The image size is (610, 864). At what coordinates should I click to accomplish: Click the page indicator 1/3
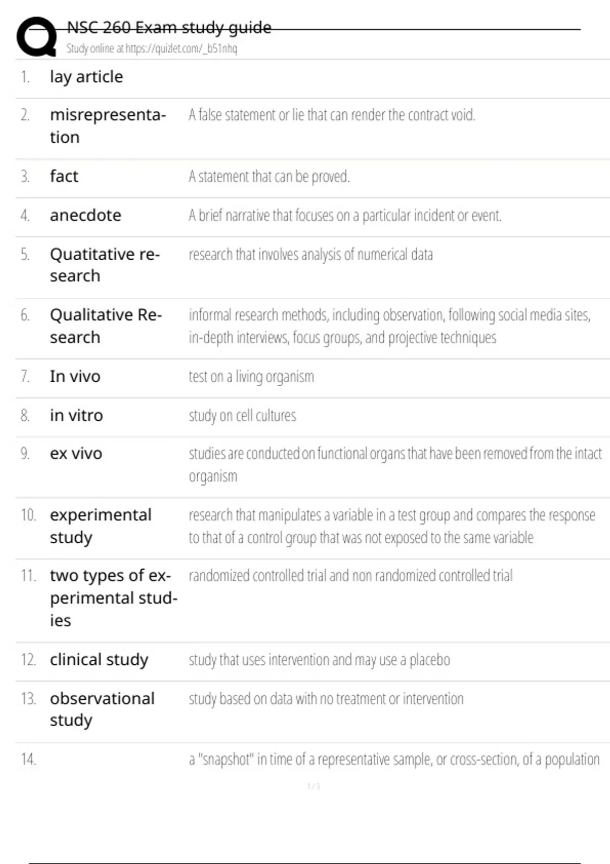[x=314, y=786]
